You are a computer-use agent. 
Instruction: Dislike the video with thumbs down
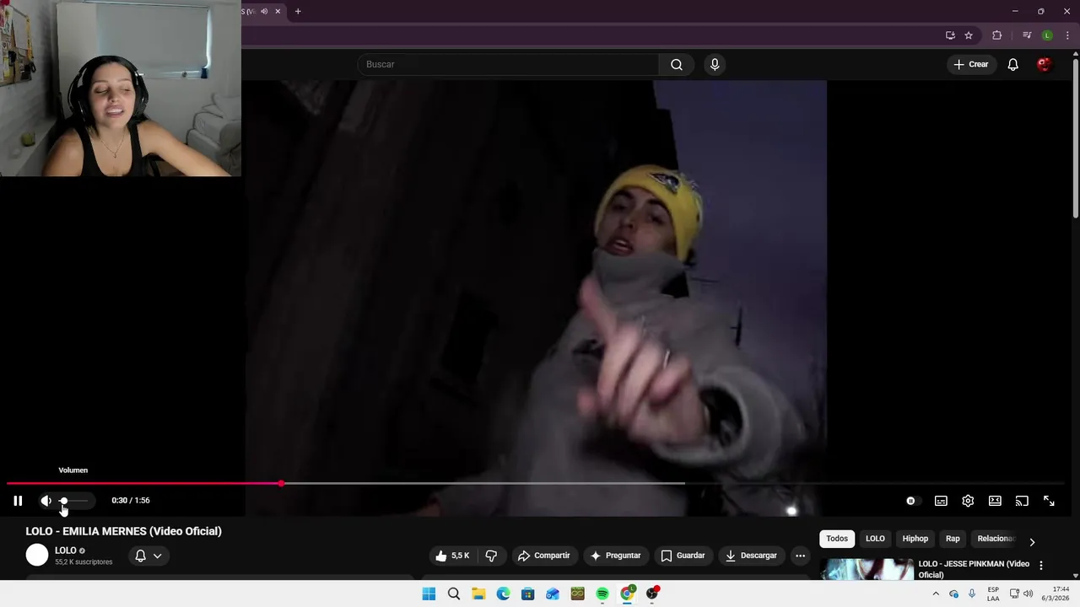point(491,556)
